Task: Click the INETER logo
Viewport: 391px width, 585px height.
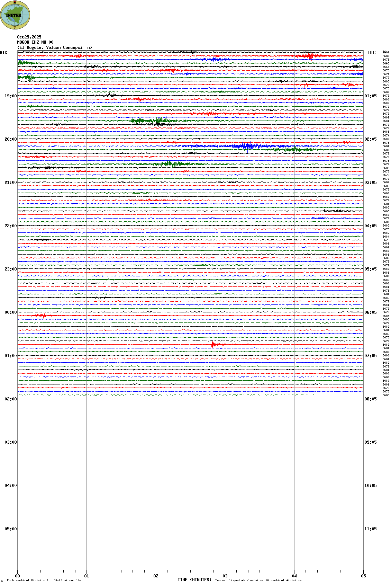Action: pyautogui.click(x=15, y=15)
